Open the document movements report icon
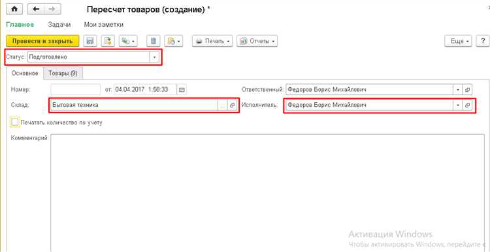490x252 pixels. tap(154, 41)
